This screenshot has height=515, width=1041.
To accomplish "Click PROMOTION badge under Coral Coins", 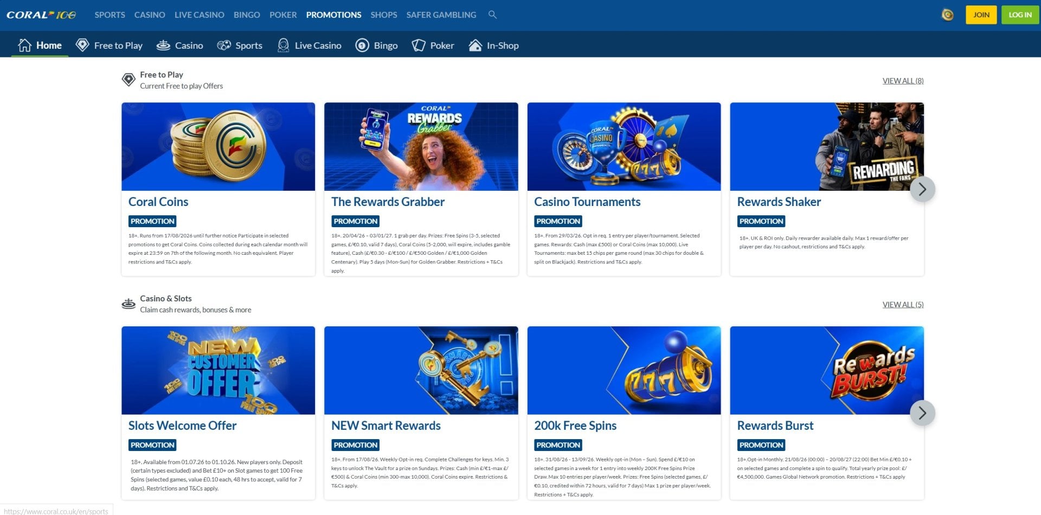I will tap(152, 221).
